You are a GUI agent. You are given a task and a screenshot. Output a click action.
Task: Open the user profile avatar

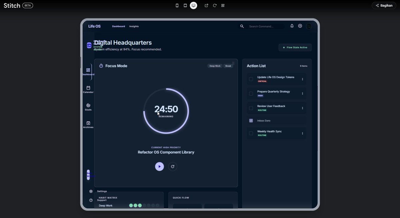pos(309,26)
